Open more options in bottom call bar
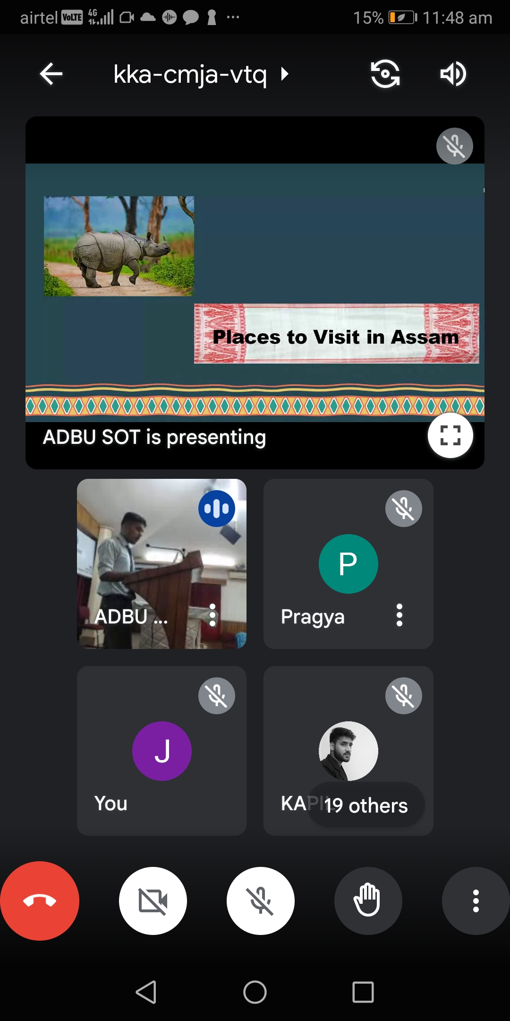Image resolution: width=510 pixels, height=1021 pixels. click(476, 900)
